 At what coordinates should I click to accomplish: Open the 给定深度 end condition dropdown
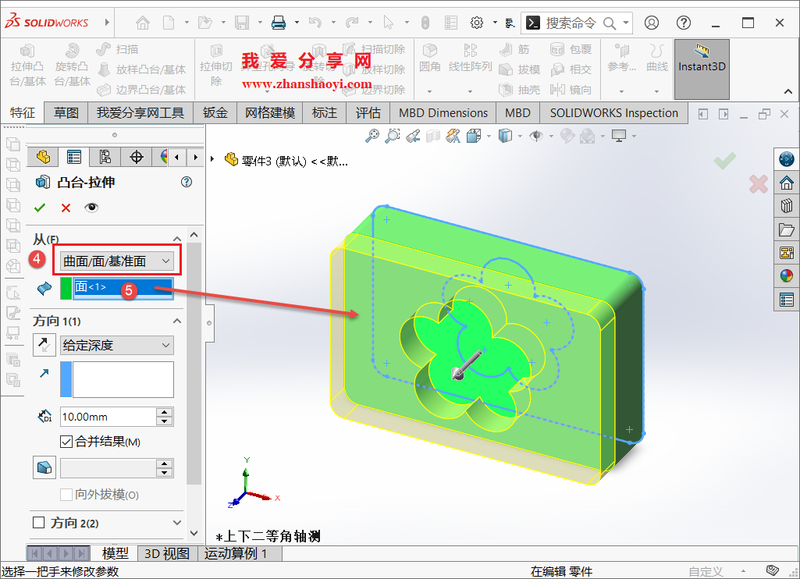click(x=116, y=345)
